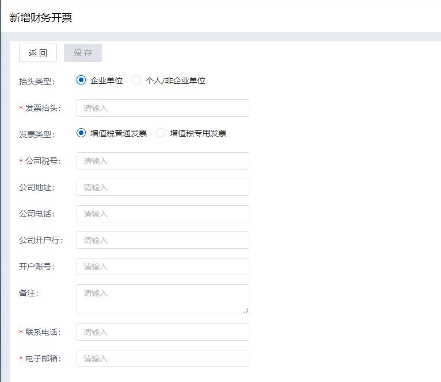Image resolution: width=441 pixels, height=382 pixels.
Task: Select the 企业单位 radio option
Action: pos(81,80)
